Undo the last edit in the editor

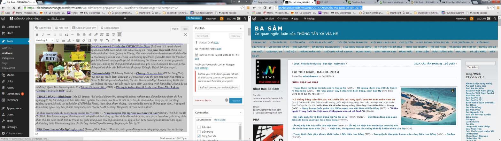coord(107,40)
